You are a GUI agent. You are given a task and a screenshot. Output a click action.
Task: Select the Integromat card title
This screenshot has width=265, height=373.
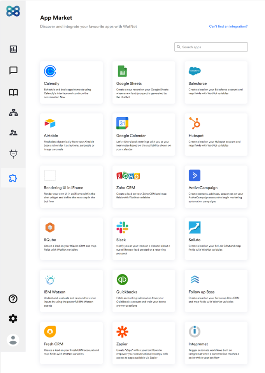tap(198, 344)
